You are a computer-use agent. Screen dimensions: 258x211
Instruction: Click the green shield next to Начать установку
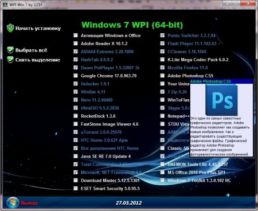tap(10, 28)
